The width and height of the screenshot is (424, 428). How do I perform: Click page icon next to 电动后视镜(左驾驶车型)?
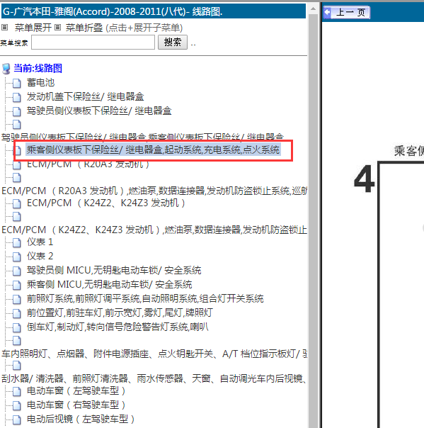coord(16,419)
